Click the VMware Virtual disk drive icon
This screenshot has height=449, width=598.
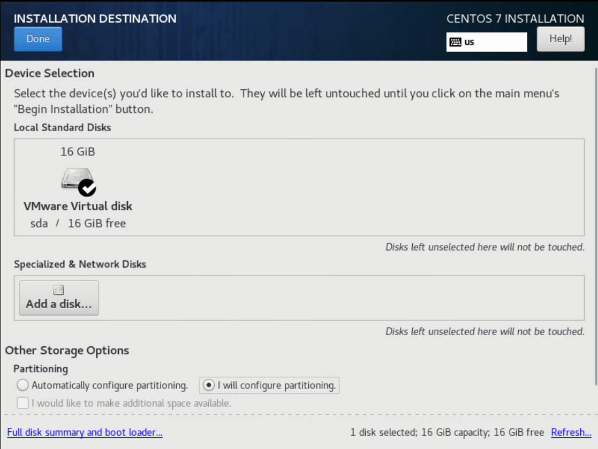coord(78,181)
